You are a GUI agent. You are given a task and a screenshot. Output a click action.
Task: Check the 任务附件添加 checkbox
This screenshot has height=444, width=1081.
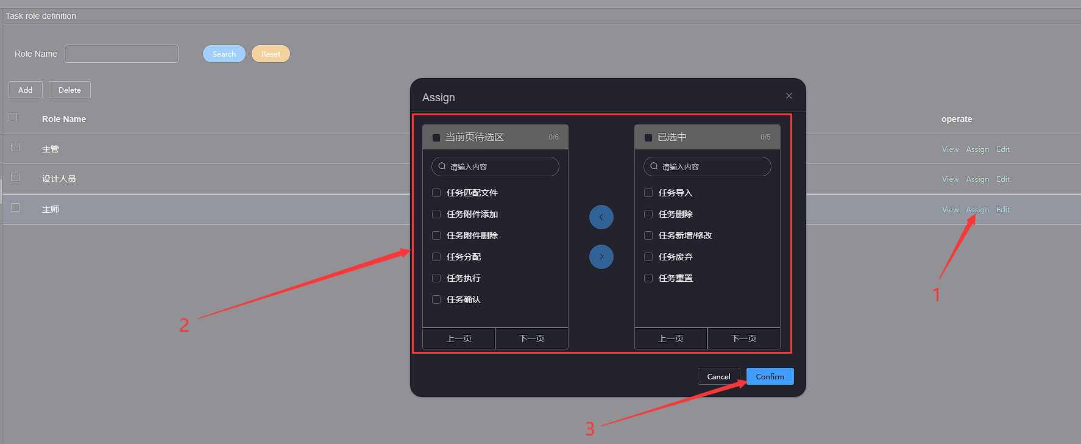tap(436, 214)
